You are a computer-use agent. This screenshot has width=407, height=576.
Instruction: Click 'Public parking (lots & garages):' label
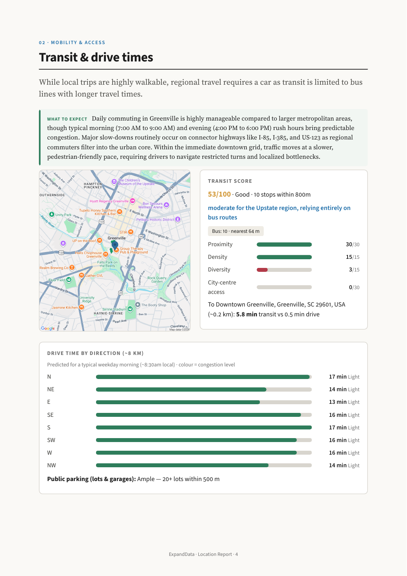(91, 479)
